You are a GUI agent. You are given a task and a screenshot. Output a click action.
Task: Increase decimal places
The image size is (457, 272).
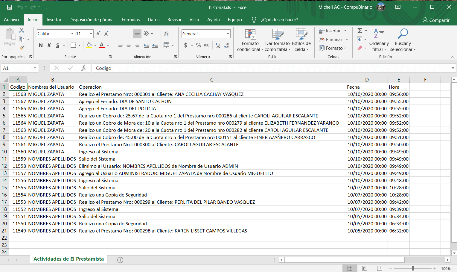pyautogui.click(x=218, y=45)
